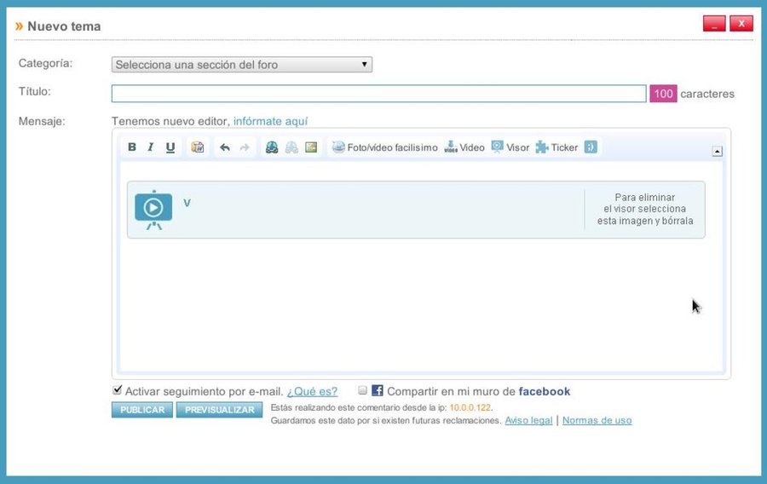
Task: Open the '¿Qué es?' help link
Action: 312,392
